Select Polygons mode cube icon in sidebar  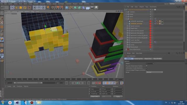coord(2,40)
